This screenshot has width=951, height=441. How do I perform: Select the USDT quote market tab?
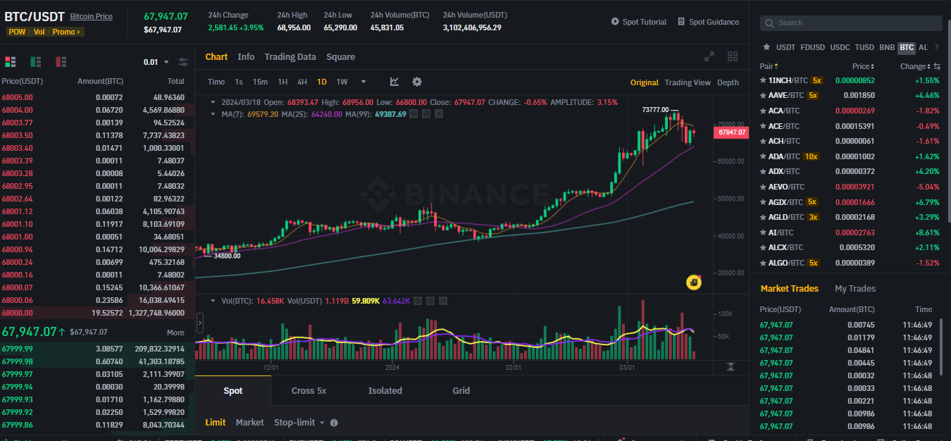(x=785, y=47)
